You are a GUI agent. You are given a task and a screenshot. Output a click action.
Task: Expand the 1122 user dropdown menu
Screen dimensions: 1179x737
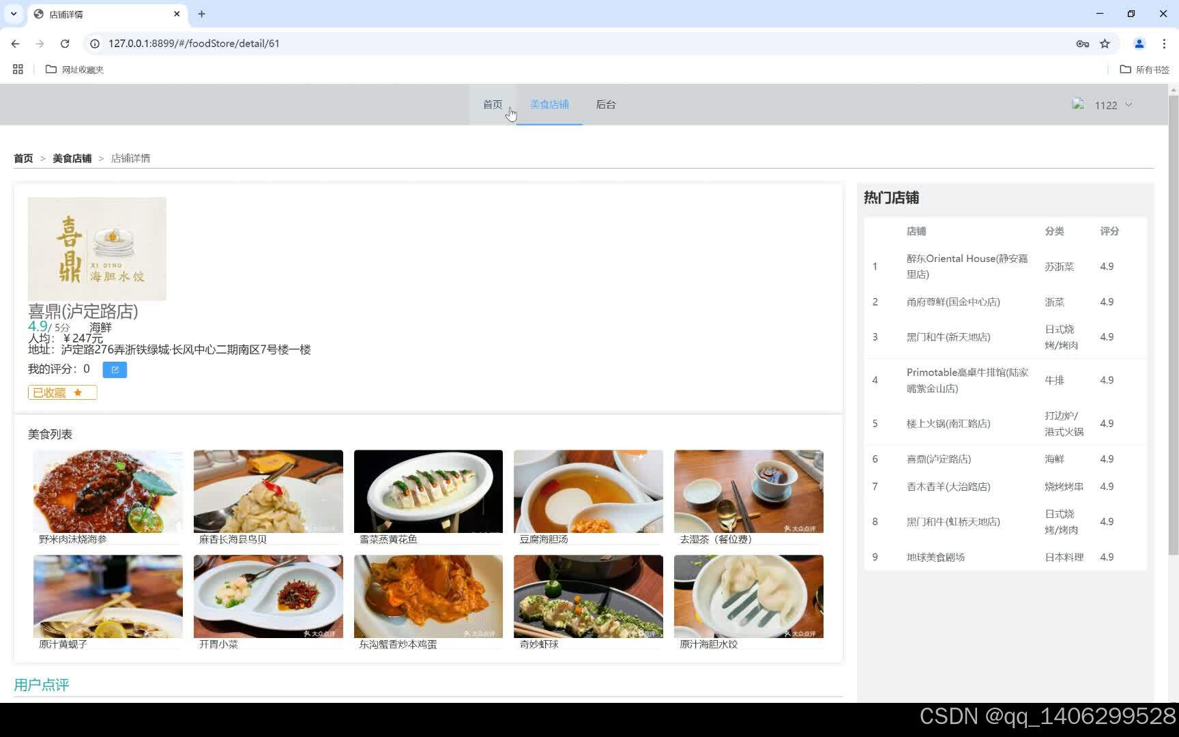pos(1113,105)
